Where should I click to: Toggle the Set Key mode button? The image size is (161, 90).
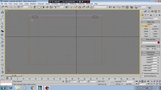coord(118,84)
